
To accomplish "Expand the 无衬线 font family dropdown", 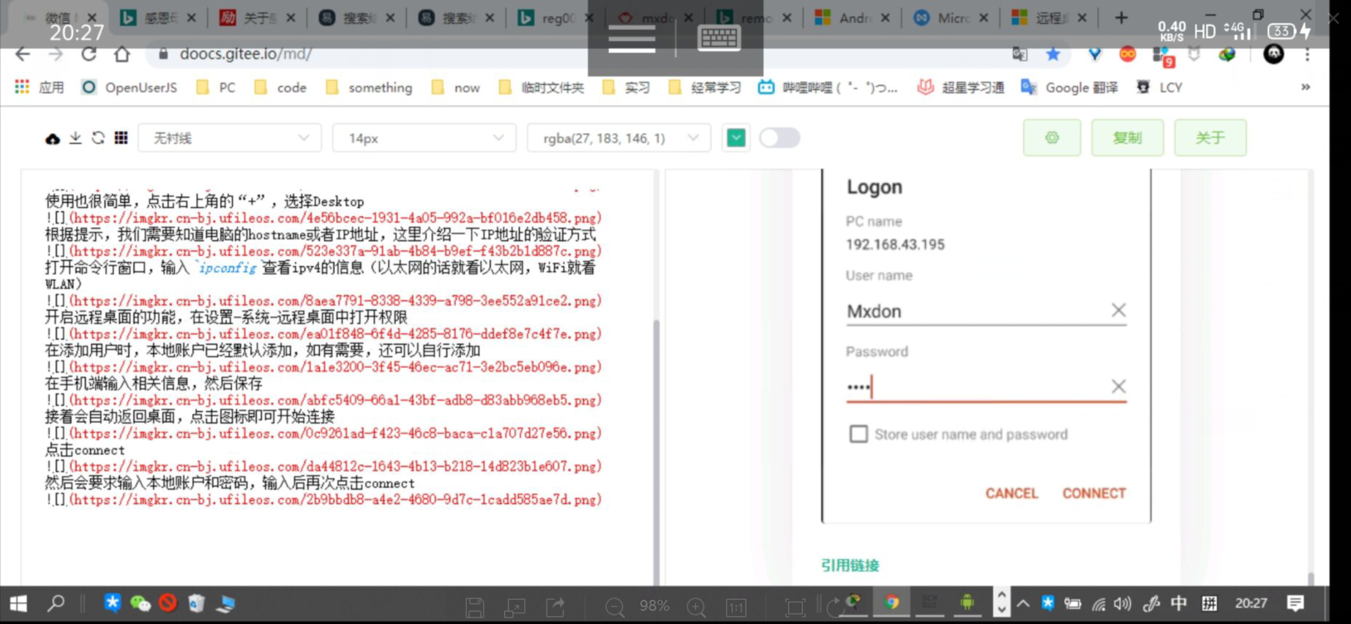I will [x=230, y=138].
